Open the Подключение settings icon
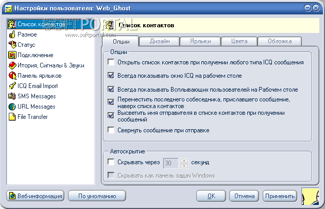Viewport: 325px width, 209px height. point(12,55)
